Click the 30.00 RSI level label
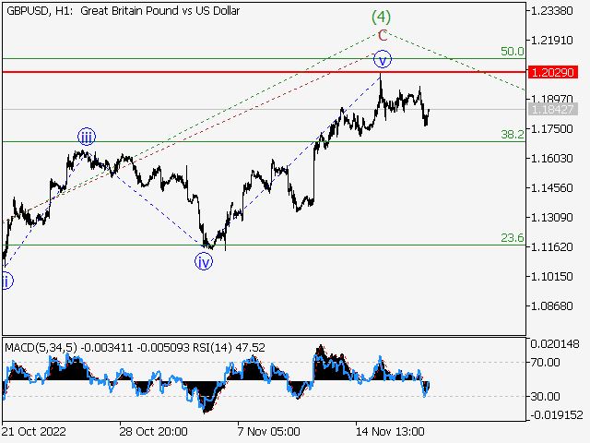 click(x=545, y=396)
